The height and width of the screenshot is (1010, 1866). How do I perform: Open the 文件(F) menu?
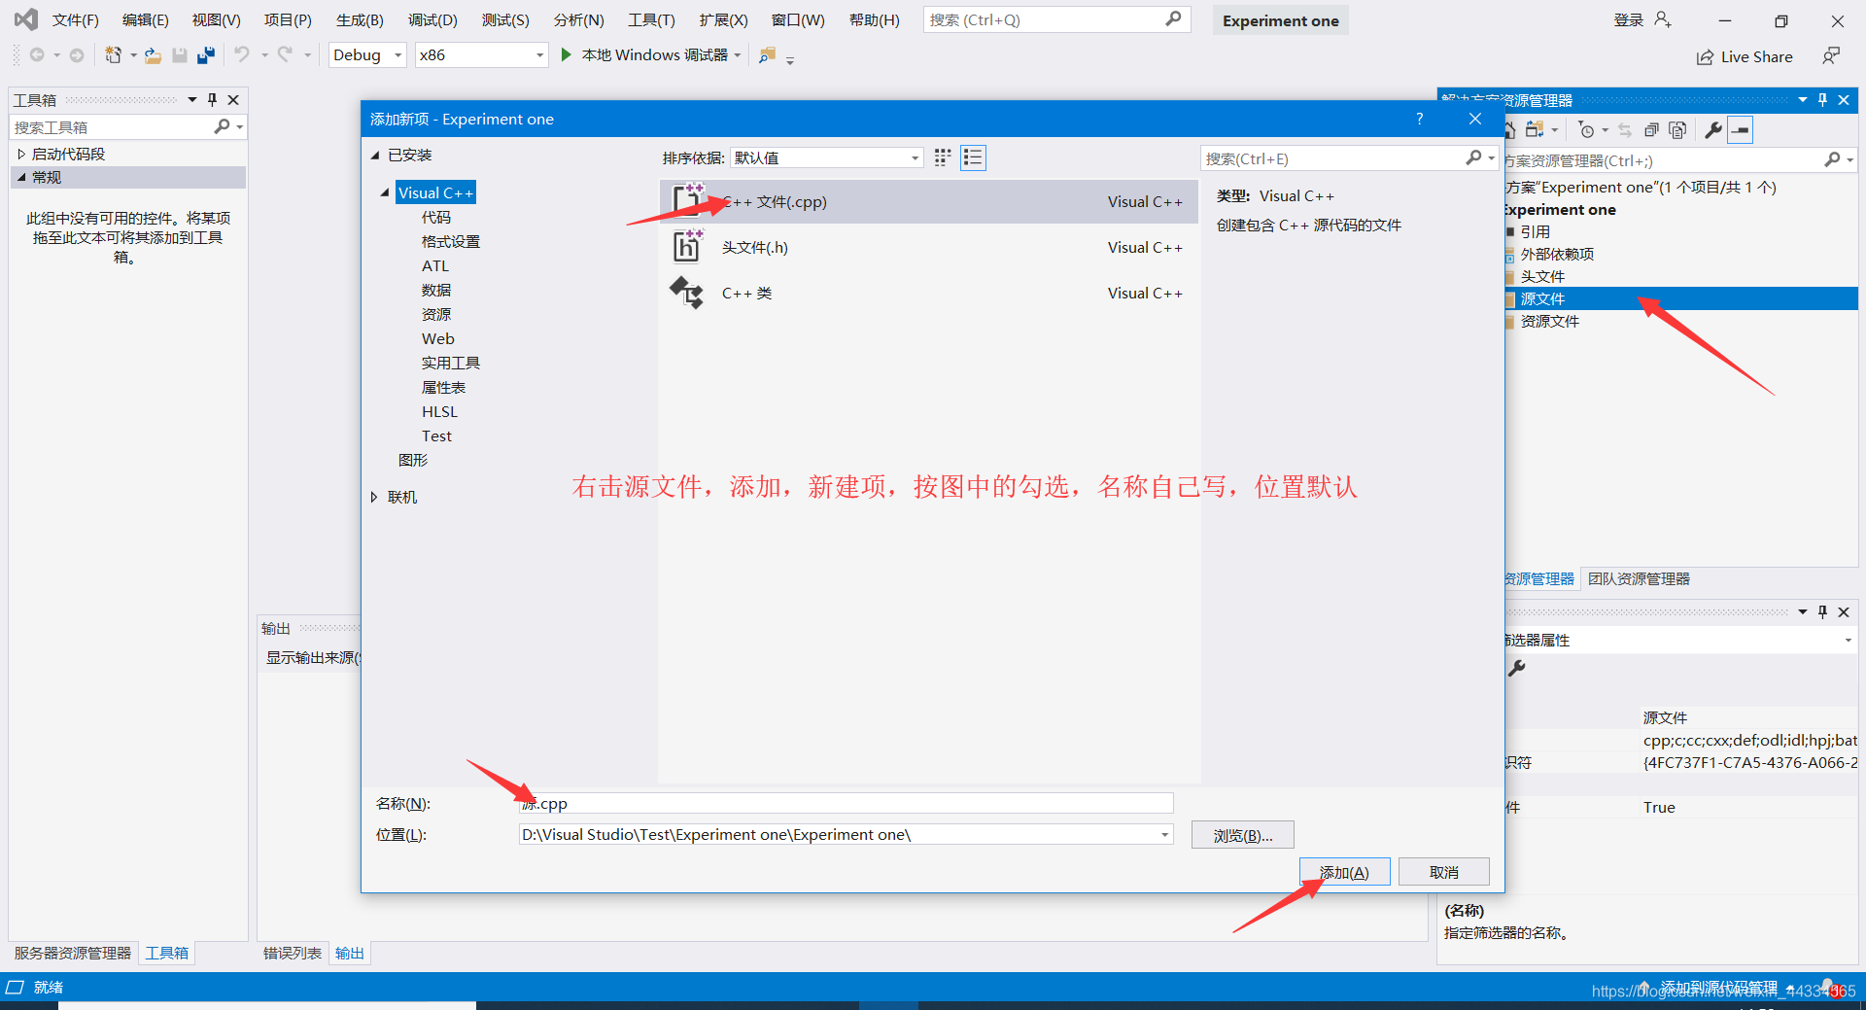click(x=76, y=19)
